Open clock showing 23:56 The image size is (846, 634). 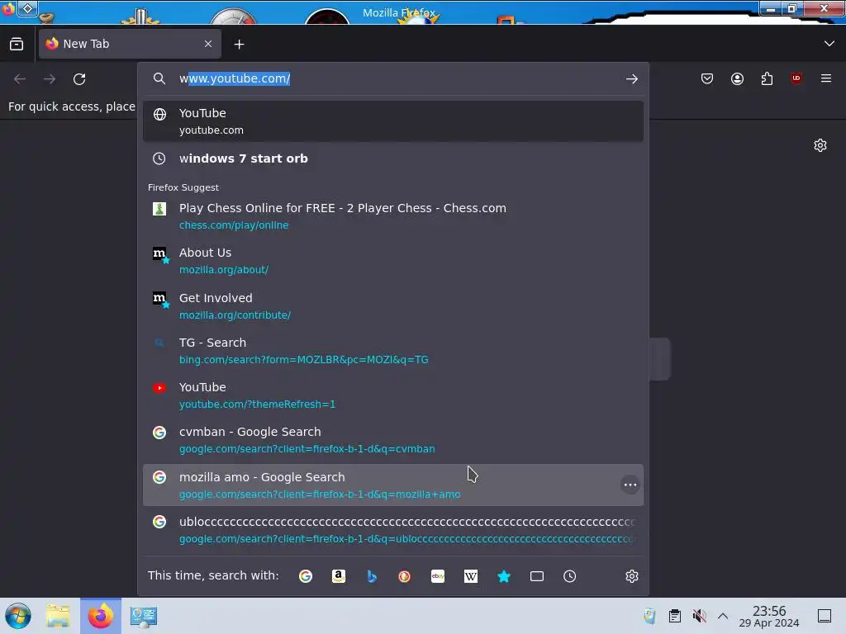(x=769, y=616)
